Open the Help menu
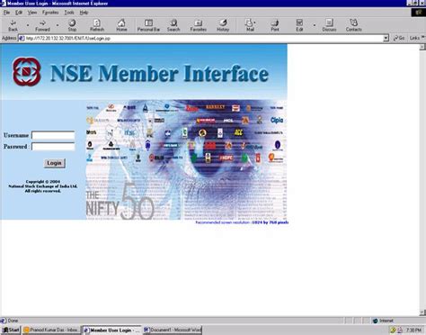This screenshot has height=335, width=426. (84, 13)
